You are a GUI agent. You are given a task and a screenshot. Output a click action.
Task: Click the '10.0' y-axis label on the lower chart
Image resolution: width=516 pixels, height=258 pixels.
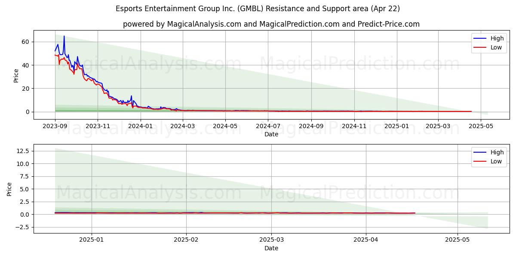coord(23,164)
